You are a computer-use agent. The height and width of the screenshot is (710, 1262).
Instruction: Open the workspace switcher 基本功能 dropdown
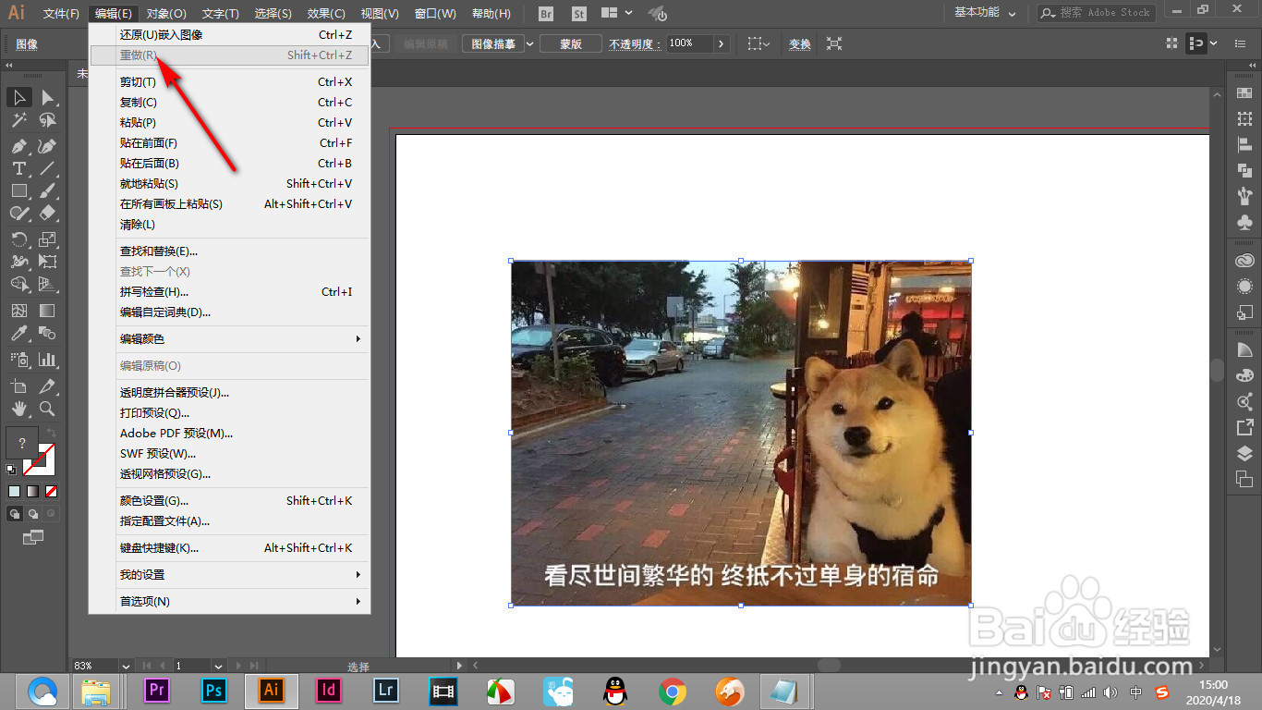pyautogui.click(x=986, y=13)
